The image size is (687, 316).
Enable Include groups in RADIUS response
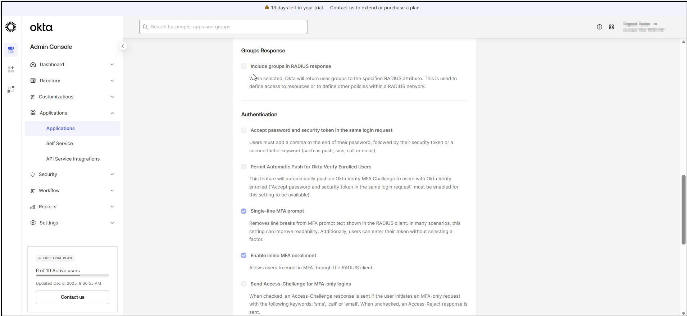(x=244, y=66)
